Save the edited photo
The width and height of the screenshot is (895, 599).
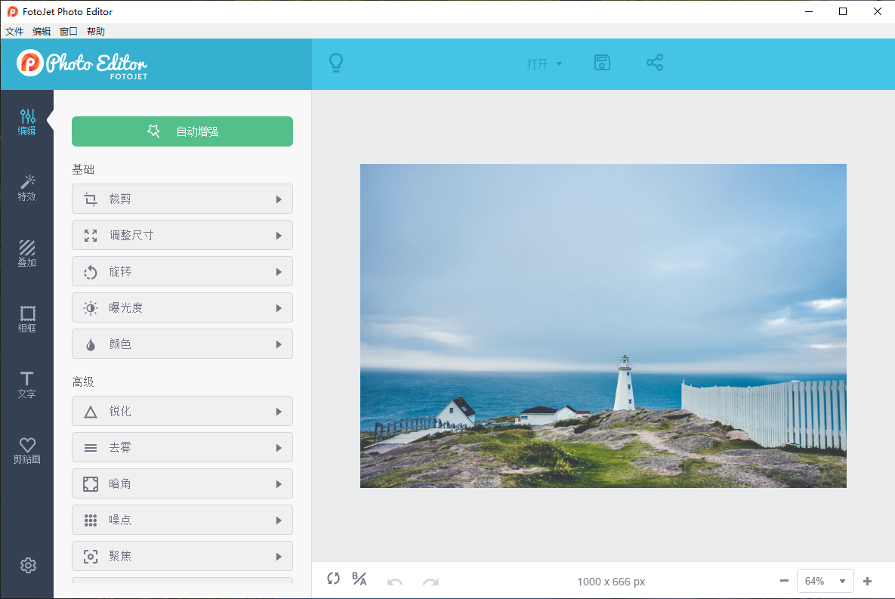[x=602, y=63]
